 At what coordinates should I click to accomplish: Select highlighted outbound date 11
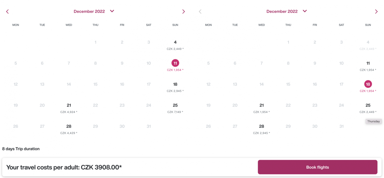click(175, 63)
